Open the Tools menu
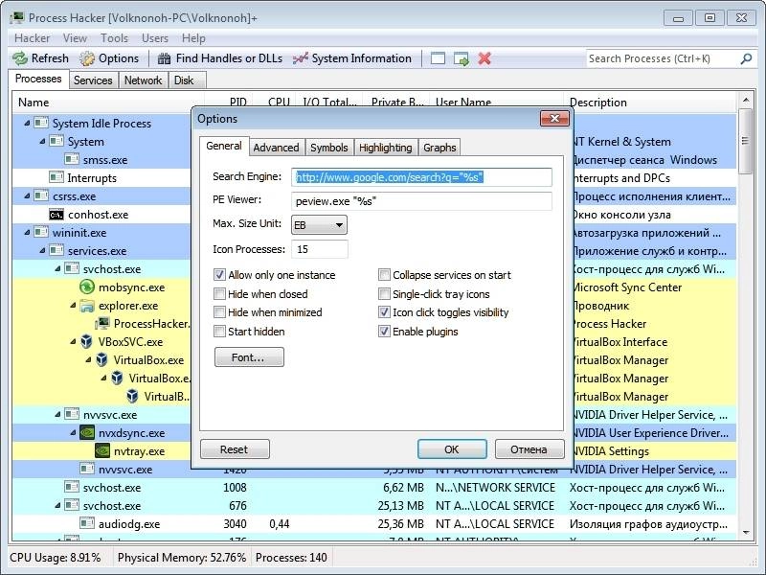The image size is (766, 575). (114, 38)
